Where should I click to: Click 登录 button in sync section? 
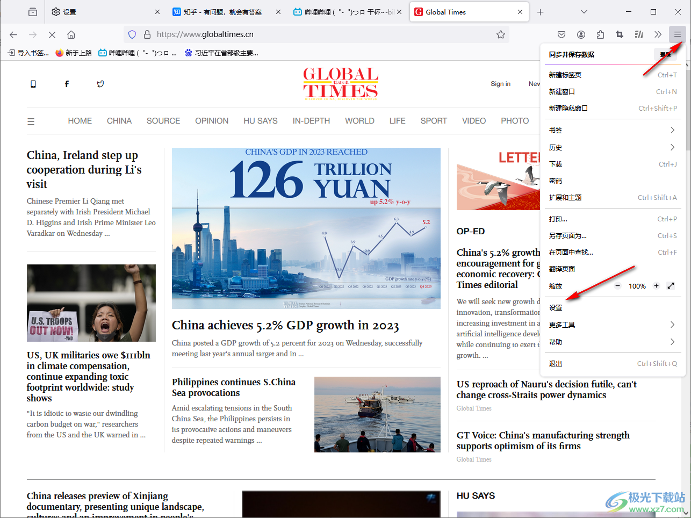click(665, 54)
